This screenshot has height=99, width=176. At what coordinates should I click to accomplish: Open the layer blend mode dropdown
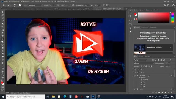[x=144, y=63]
